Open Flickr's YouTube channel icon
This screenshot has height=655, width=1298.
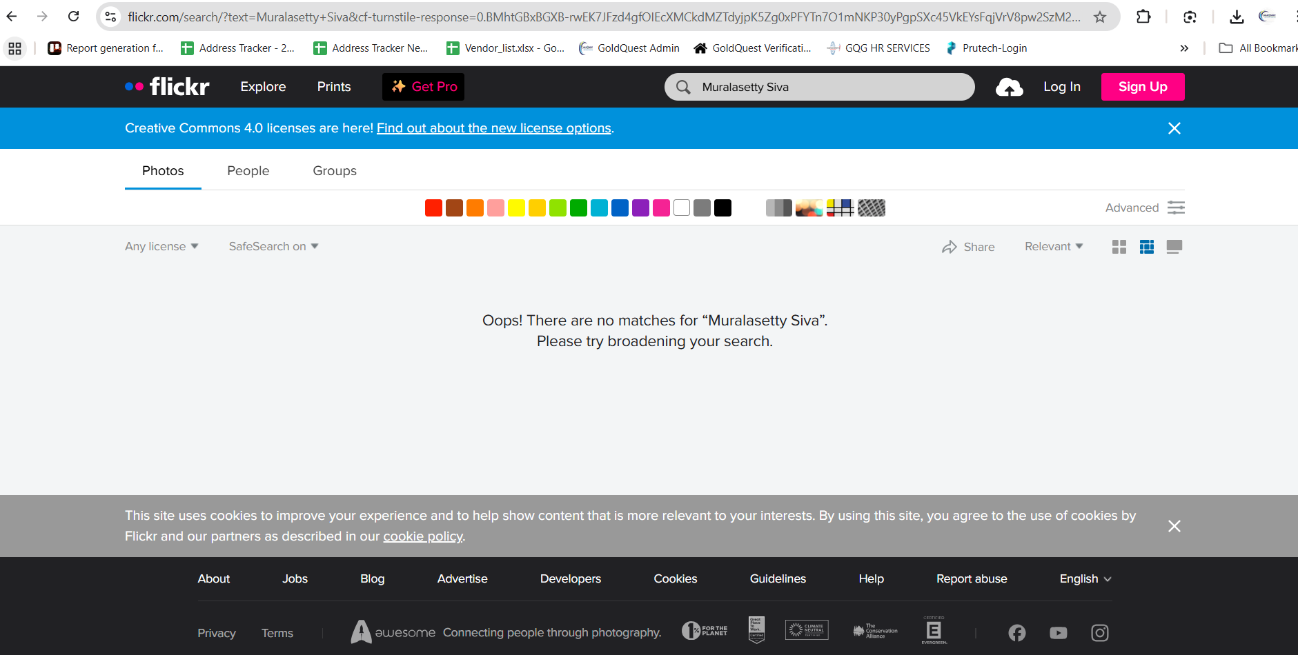[x=1059, y=633]
